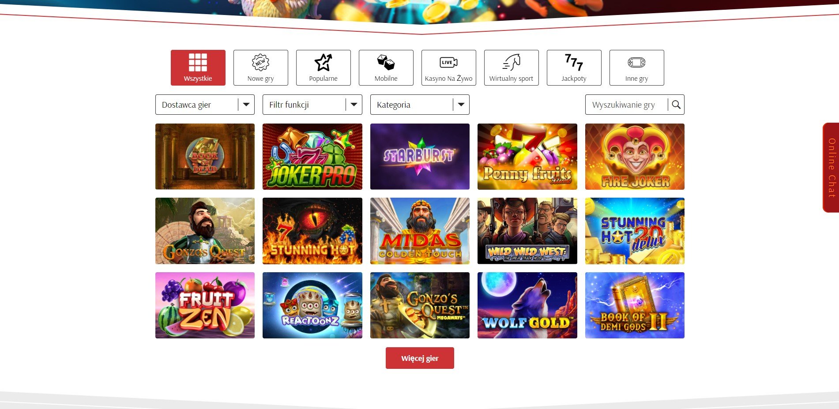Image resolution: width=839 pixels, height=409 pixels.
Task: Open the Filtr funkcji dropdown
Action: (x=312, y=105)
